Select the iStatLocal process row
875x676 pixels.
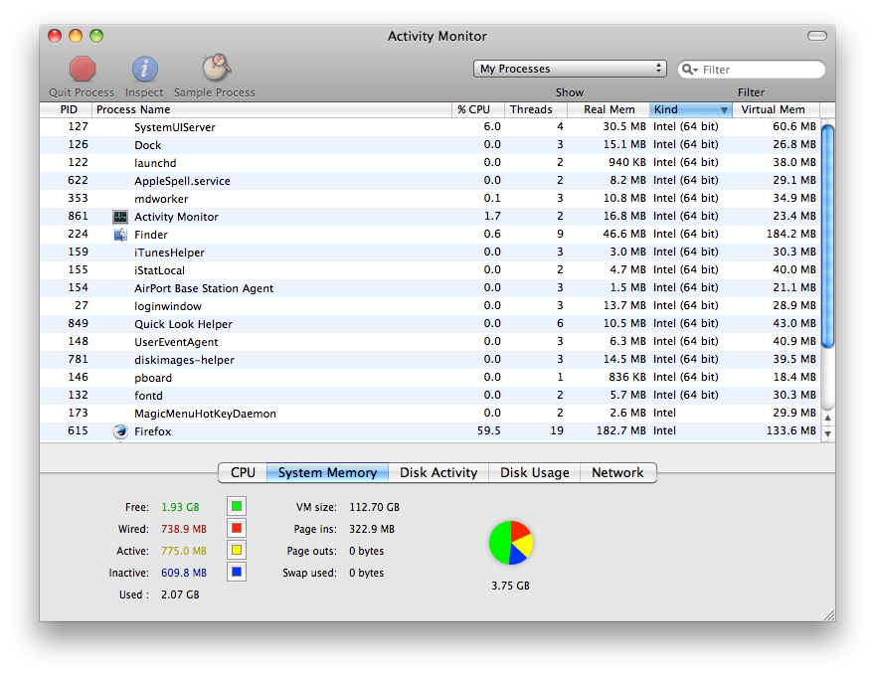431,270
